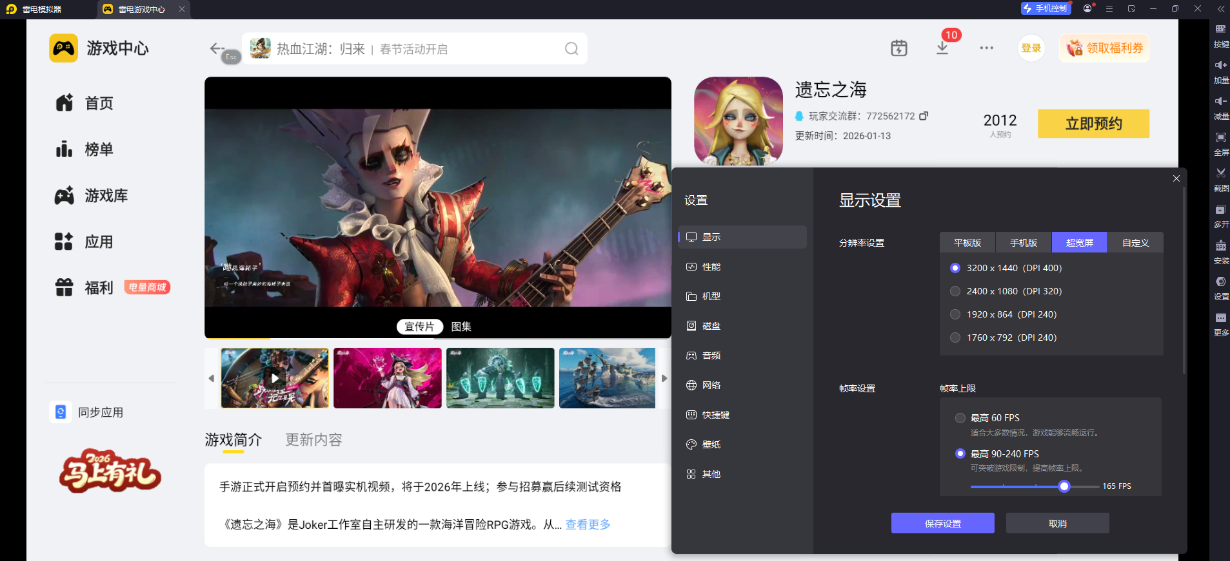Viewport: 1230px width, 561px height.
Task: Open 其他 other settings
Action: [x=742, y=474]
